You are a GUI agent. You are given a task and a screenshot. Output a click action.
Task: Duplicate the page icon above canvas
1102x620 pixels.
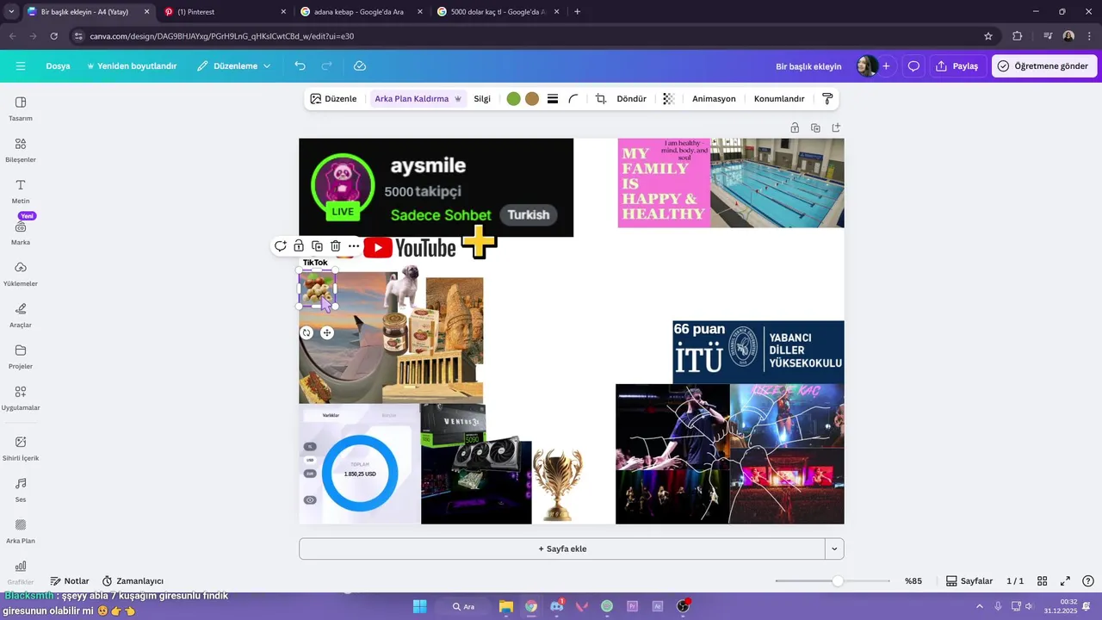pos(815,127)
